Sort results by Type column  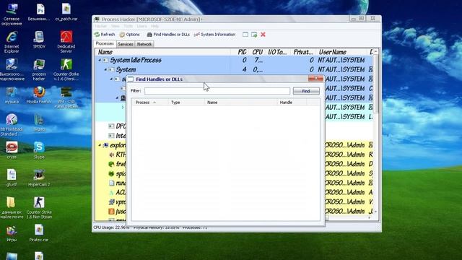tap(186, 103)
